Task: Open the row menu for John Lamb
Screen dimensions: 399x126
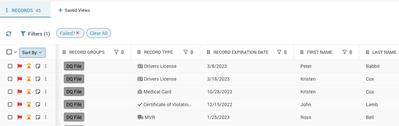Action: pos(46,104)
